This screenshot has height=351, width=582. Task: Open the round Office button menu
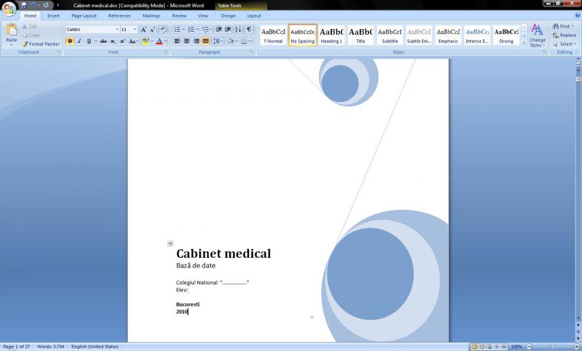(9, 9)
